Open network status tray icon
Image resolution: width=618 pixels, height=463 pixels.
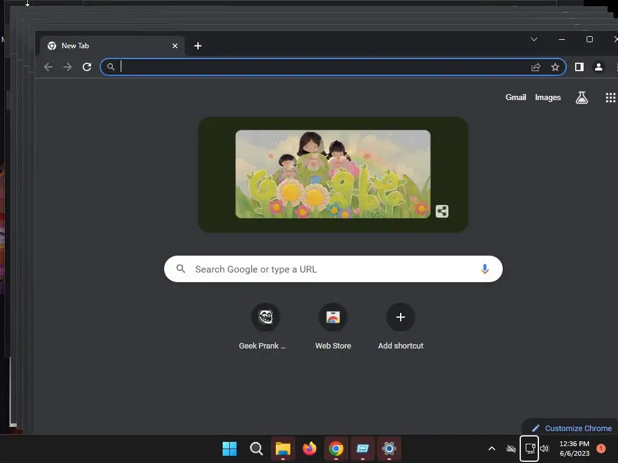pyautogui.click(x=530, y=449)
